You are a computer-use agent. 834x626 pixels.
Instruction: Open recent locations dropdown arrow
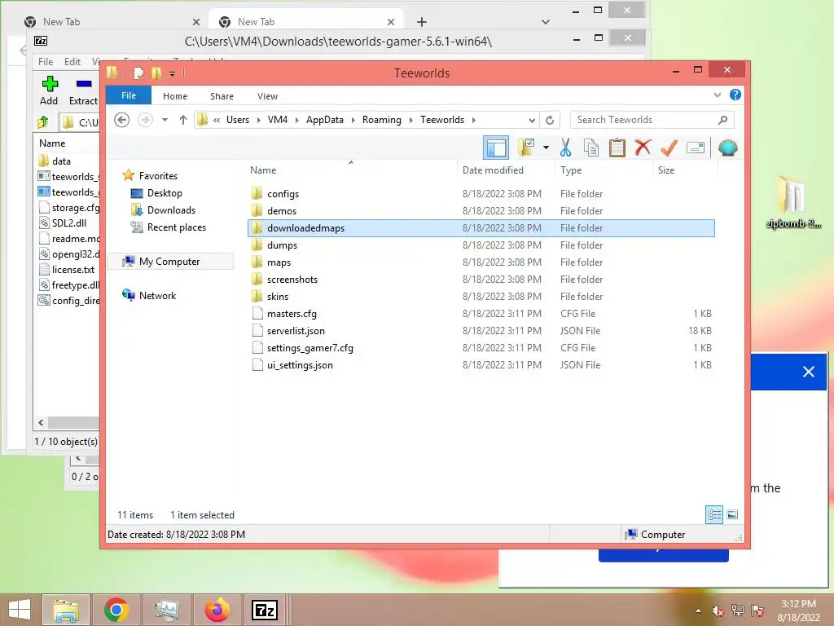point(165,120)
